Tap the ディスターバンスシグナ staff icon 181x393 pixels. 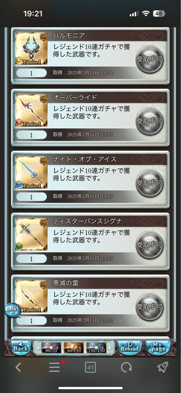[x=32, y=234]
